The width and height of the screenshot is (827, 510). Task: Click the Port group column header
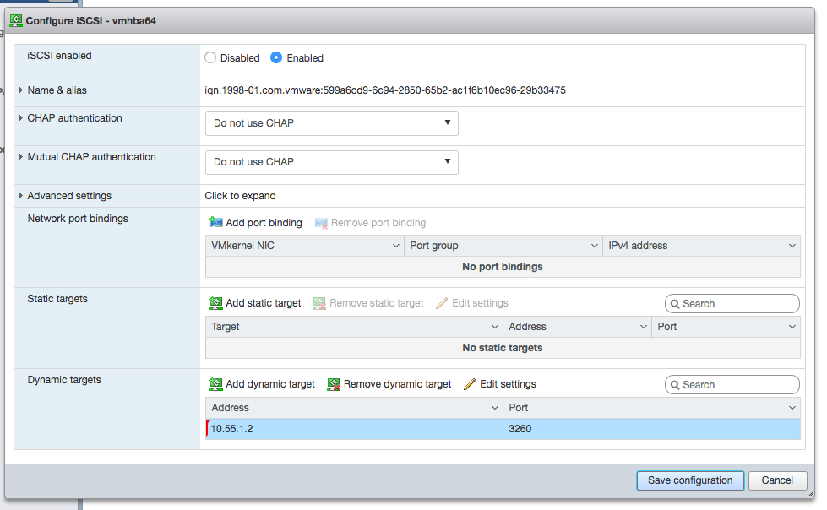(503, 246)
